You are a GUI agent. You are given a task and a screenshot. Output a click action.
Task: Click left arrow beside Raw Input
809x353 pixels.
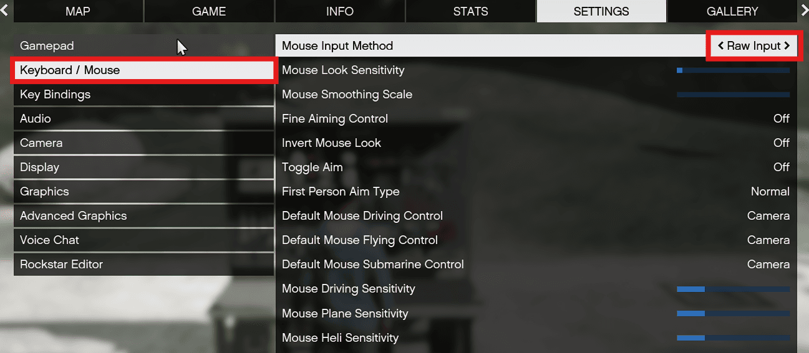[720, 46]
